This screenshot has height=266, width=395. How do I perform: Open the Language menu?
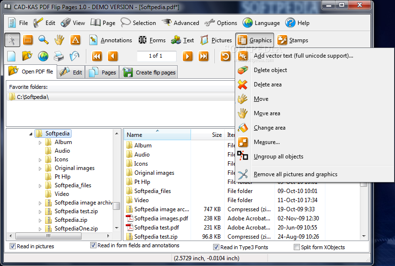pyautogui.click(x=261, y=23)
